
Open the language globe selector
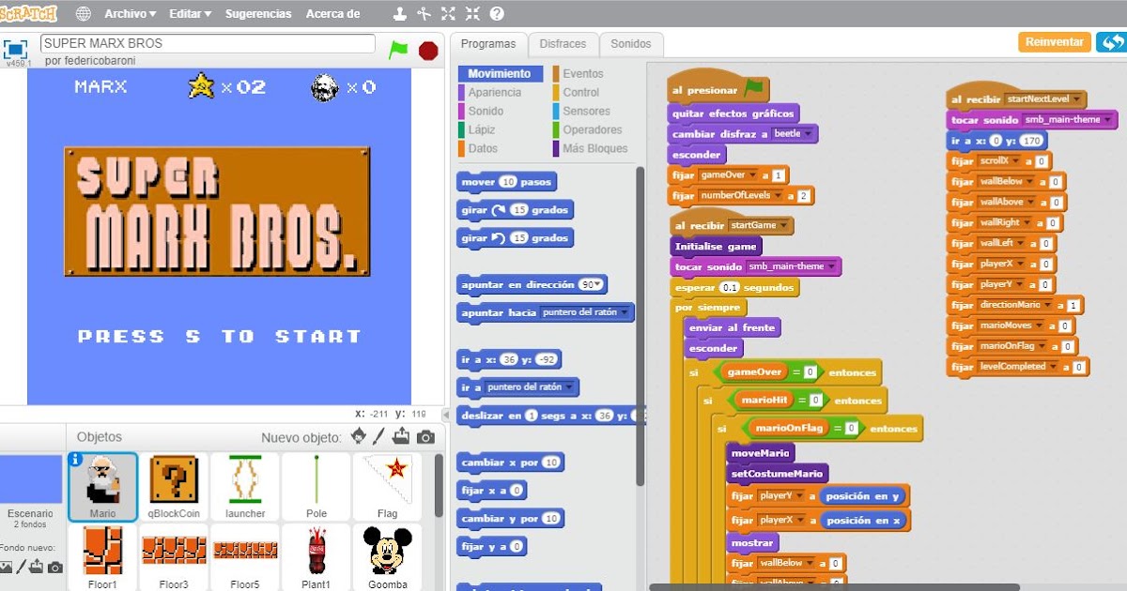pos(83,13)
